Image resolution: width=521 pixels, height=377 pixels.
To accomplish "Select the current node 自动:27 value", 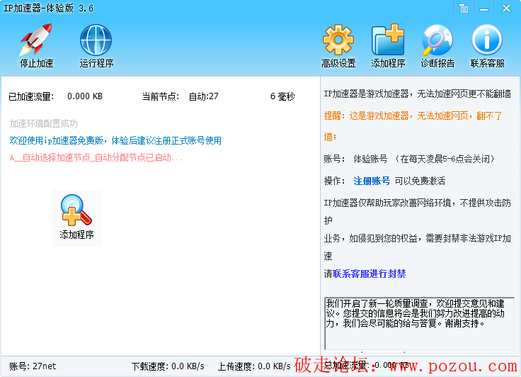I will (203, 96).
